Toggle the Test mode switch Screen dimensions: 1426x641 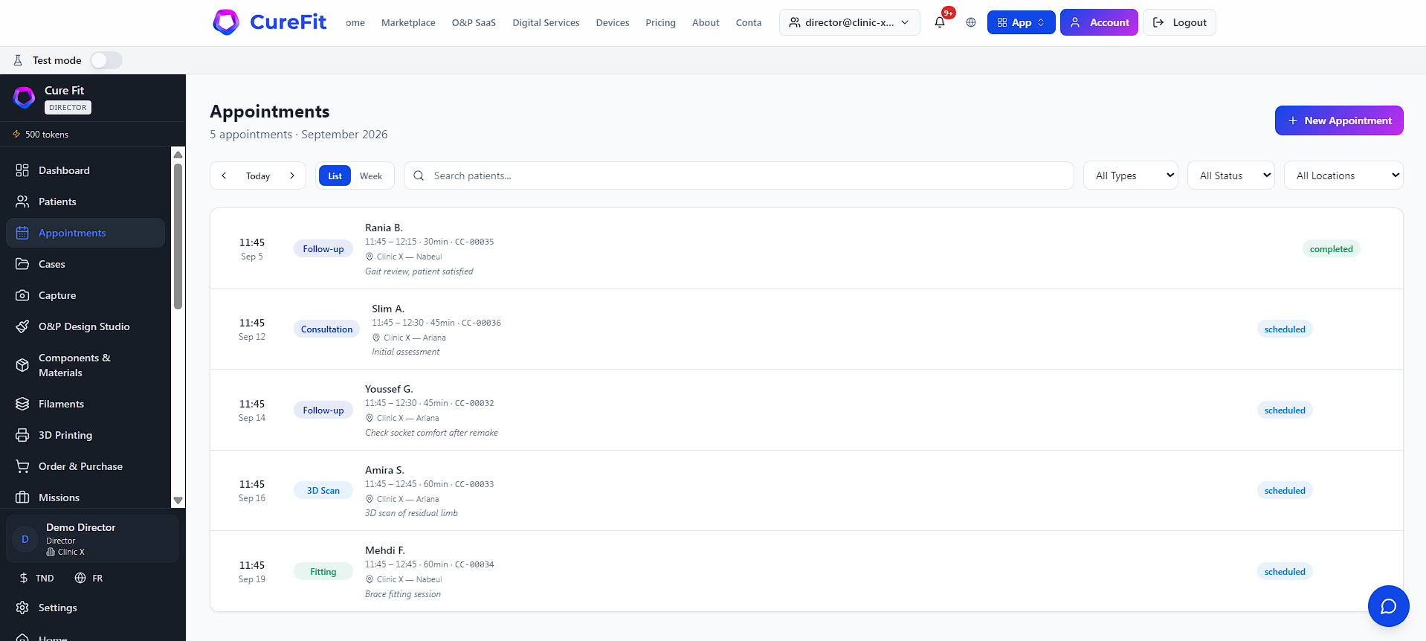tap(106, 60)
